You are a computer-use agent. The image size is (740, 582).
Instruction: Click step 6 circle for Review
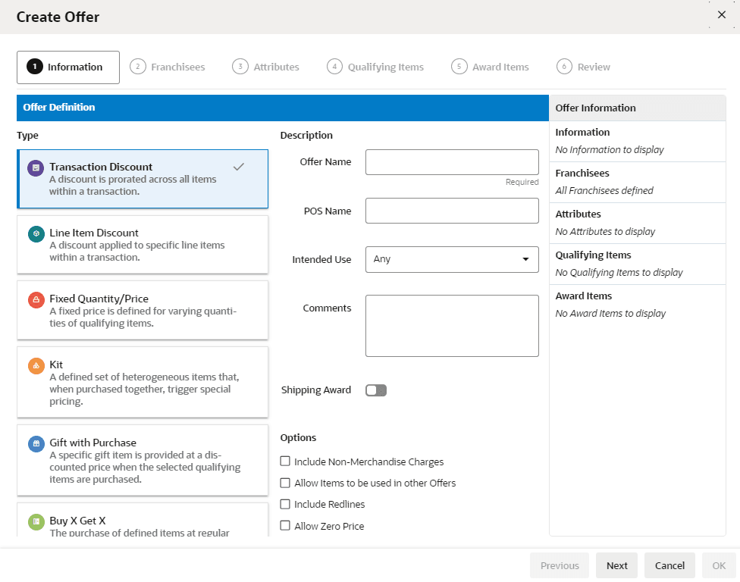tap(564, 67)
